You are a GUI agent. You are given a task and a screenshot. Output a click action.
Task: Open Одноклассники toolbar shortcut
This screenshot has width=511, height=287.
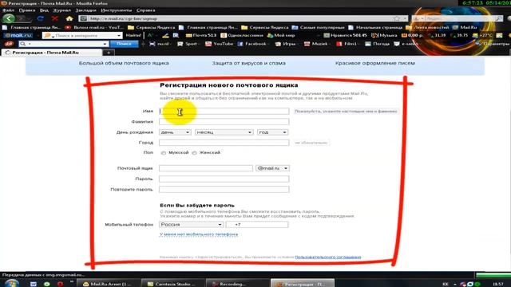(241, 35)
